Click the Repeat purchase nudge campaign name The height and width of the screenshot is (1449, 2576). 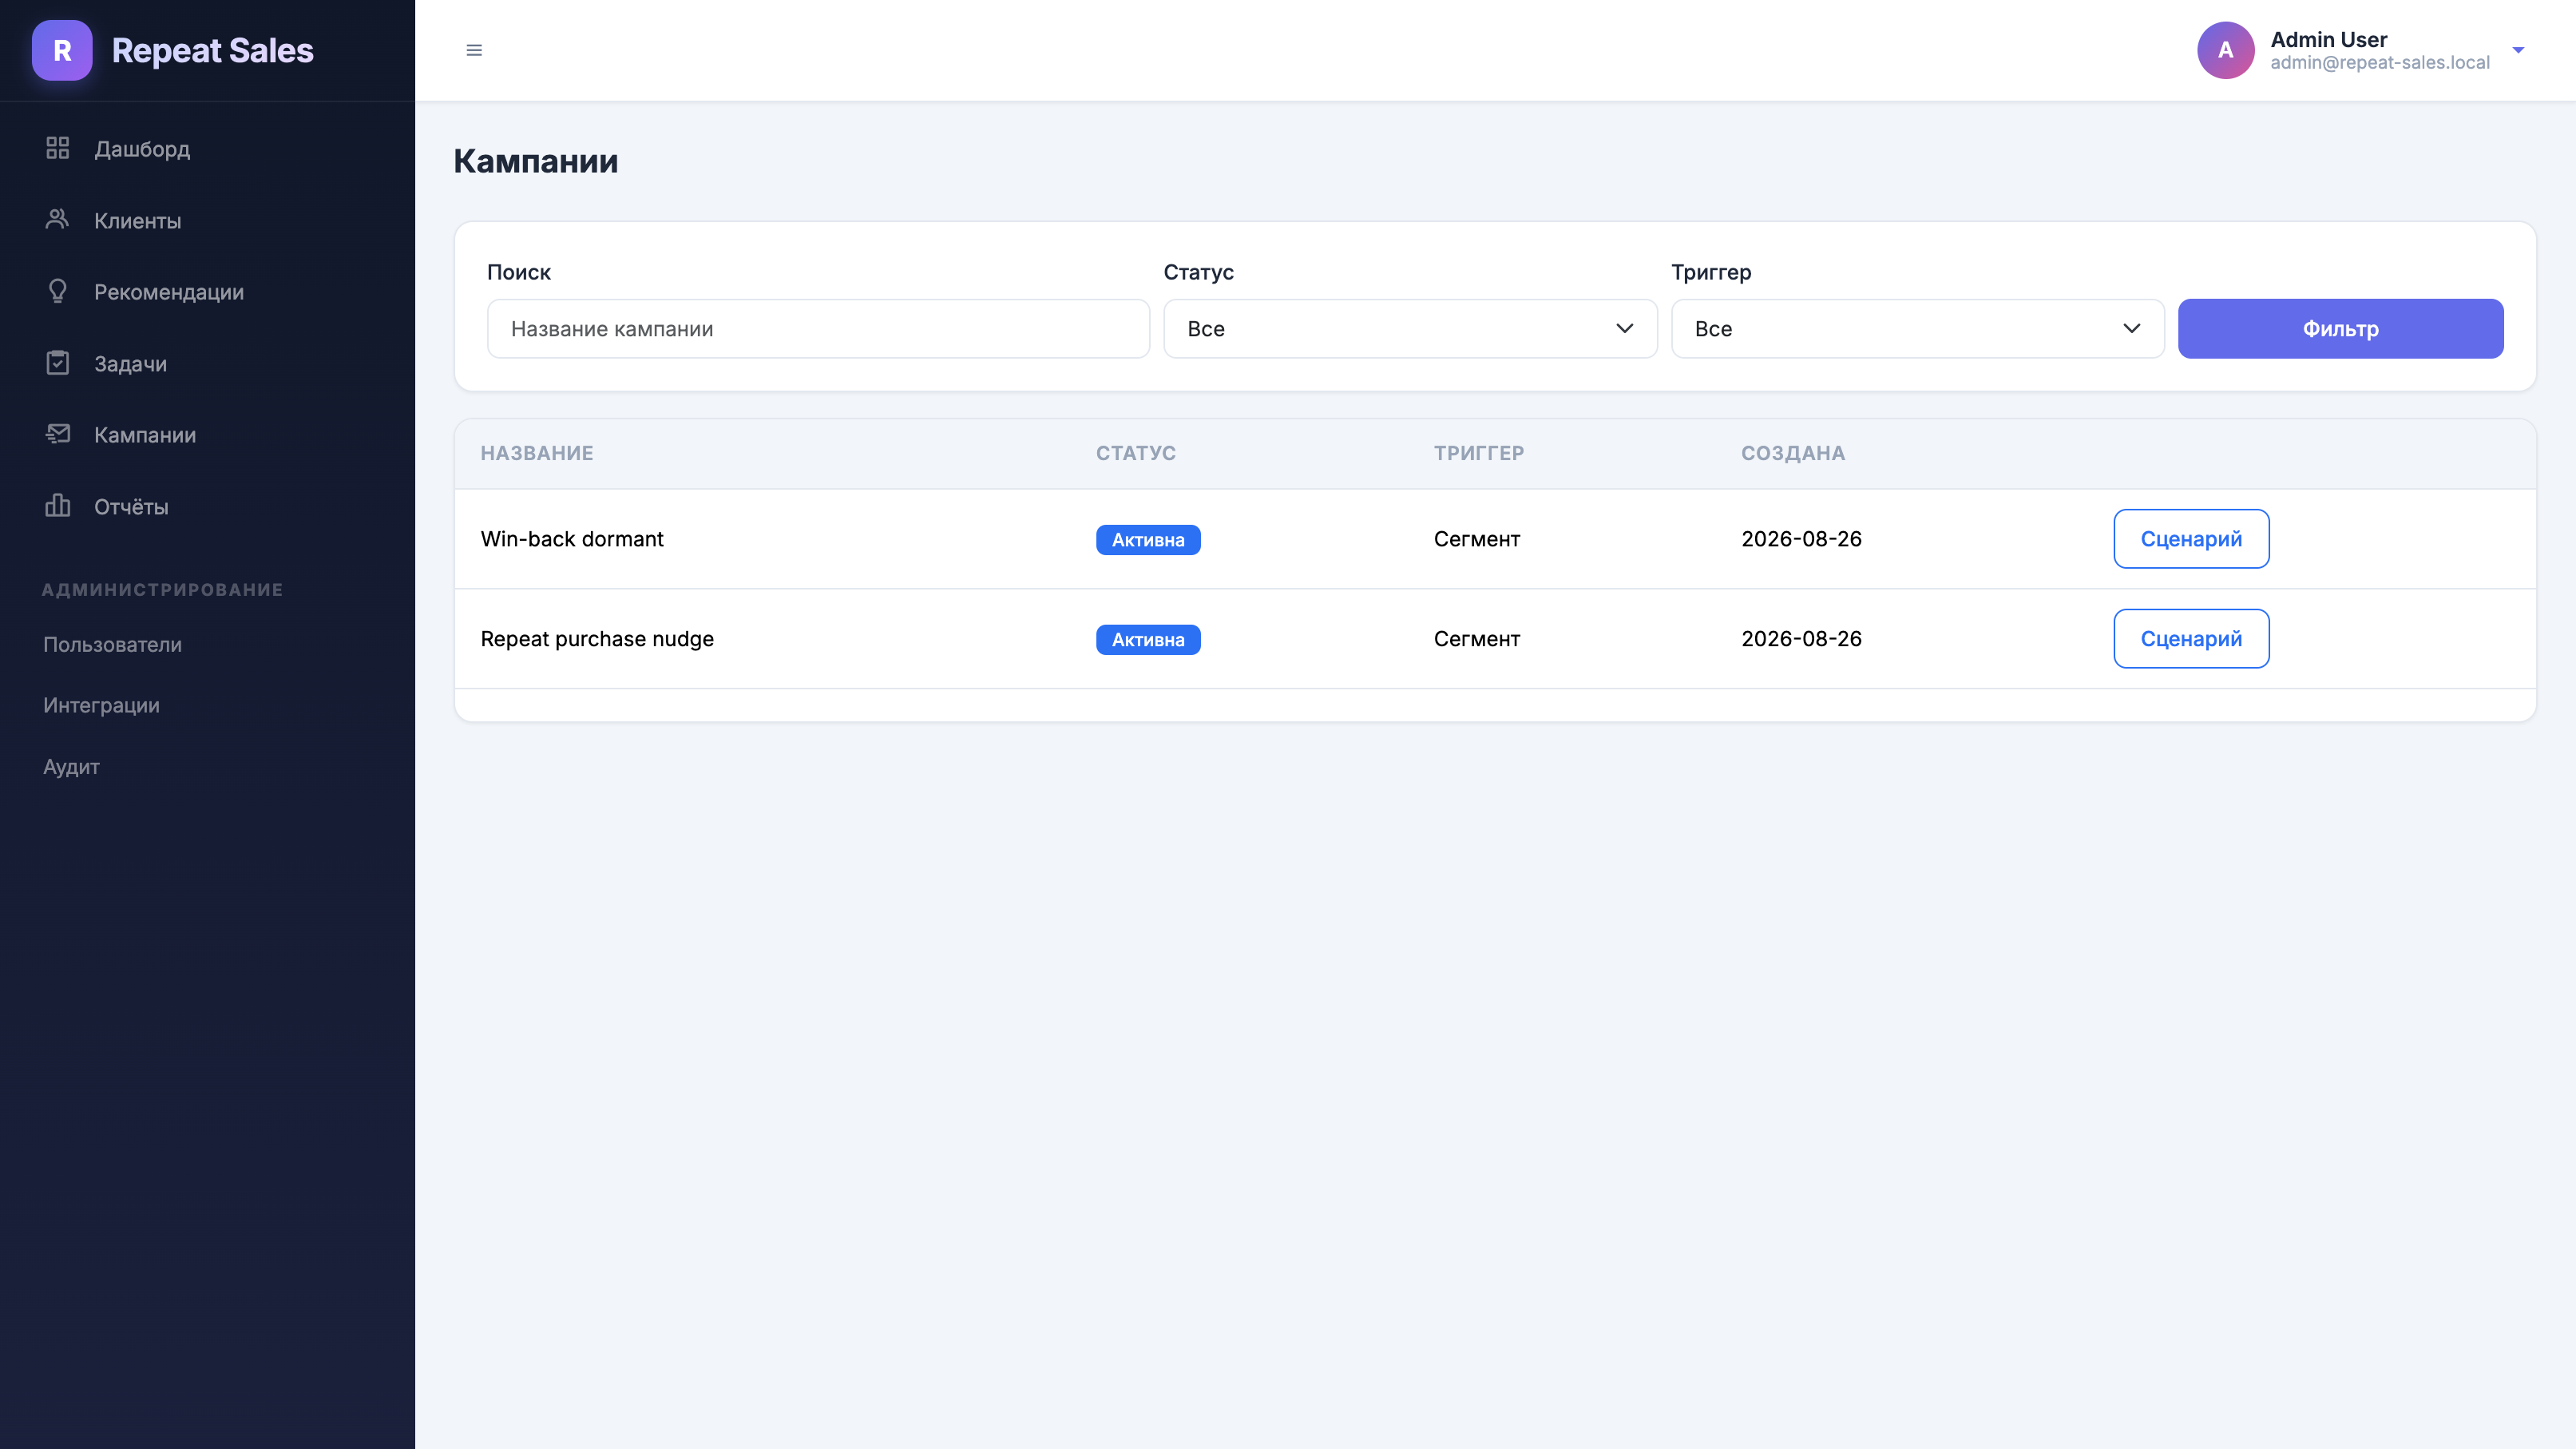point(597,639)
